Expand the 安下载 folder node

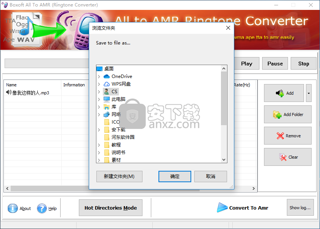click(x=99, y=130)
